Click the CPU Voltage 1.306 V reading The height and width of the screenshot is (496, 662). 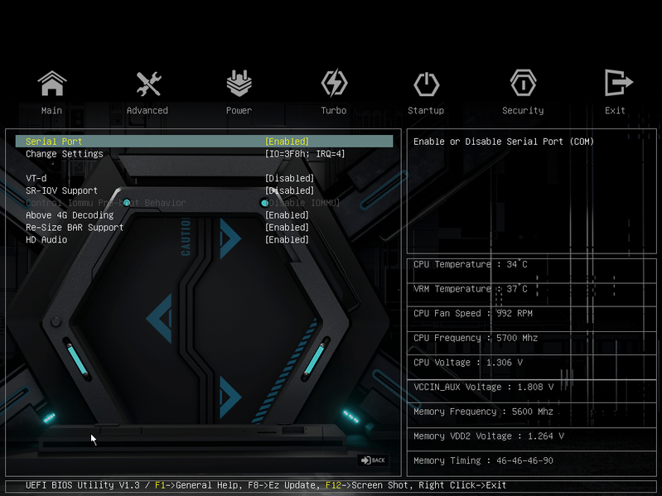point(468,362)
